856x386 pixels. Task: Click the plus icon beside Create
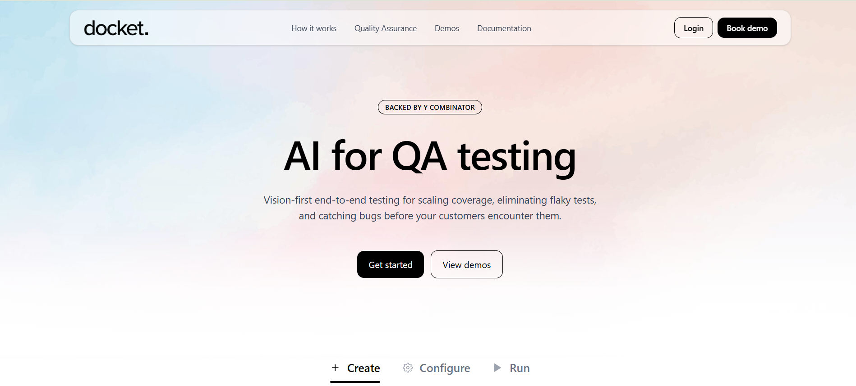click(335, 368)
